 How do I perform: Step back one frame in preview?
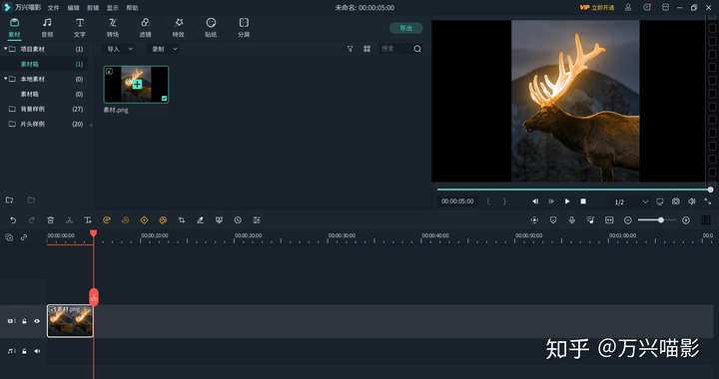(x=535, y=201)
